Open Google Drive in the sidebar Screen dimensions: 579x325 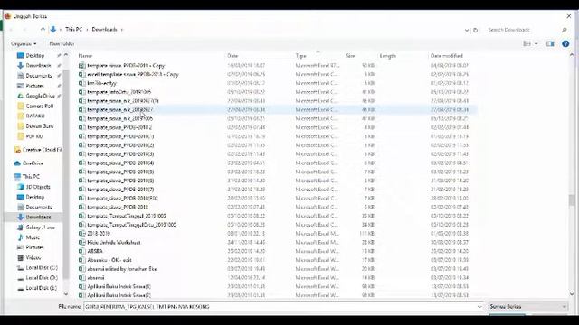[40, 96]
